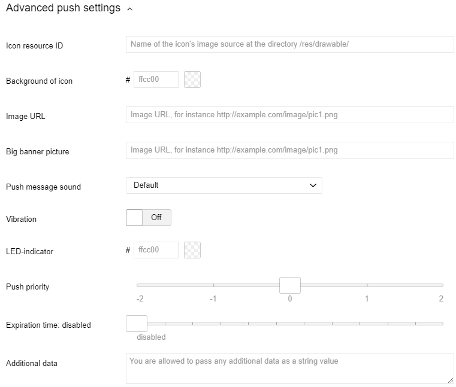Set Push priority to 1

367,285
